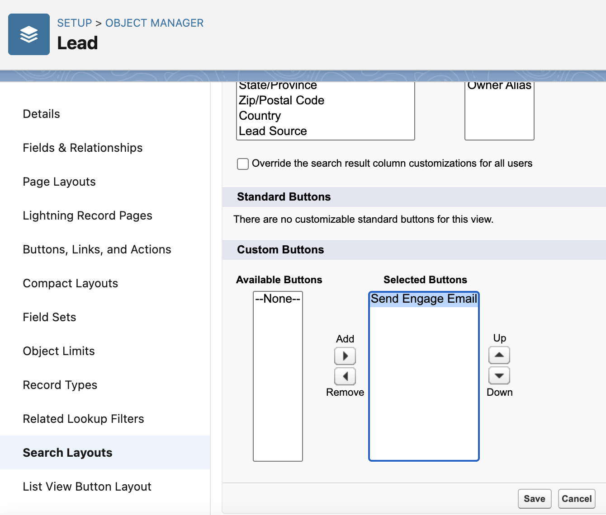Click the Add right-arrow button
The image size is (606, 515).
345,356
